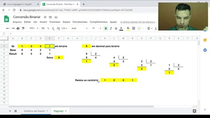This screenshot has width=210, height=118.
Task: Click the document title Conversão Binária!
Action: click(x=27, y=17)
